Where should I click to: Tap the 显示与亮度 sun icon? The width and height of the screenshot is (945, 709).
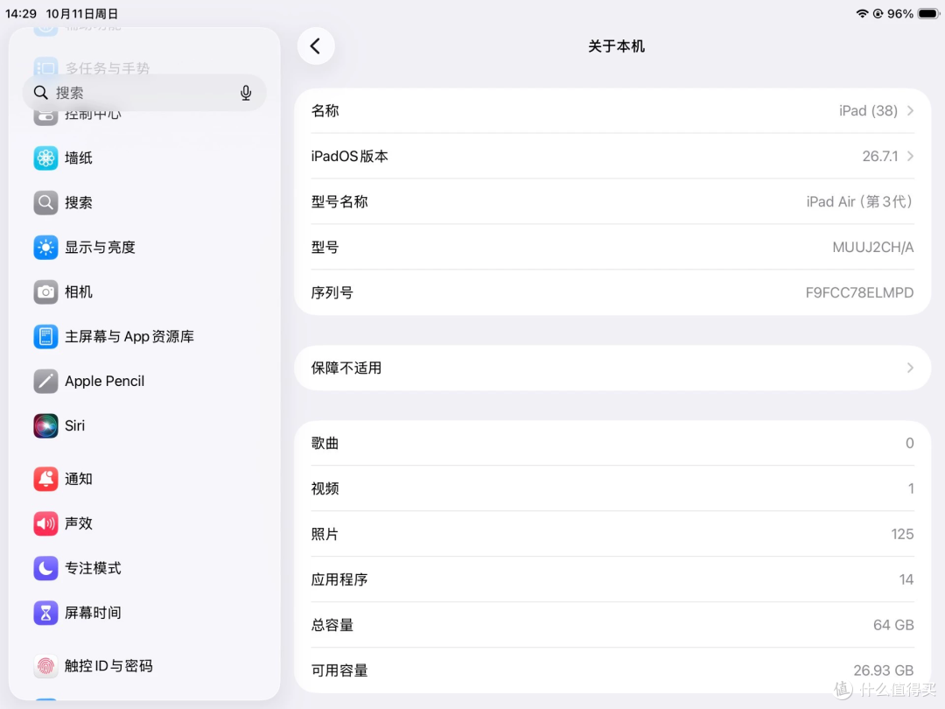[x=45, y=247]
